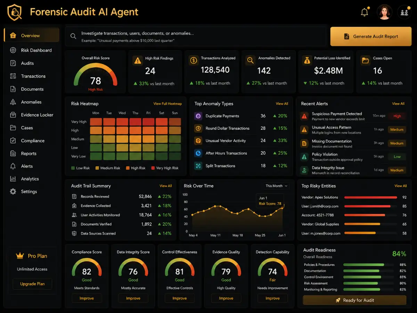Click the Evidence Locker briefcase icon
417x313 pixels.
pyautogui.click(x=13, y=115)
